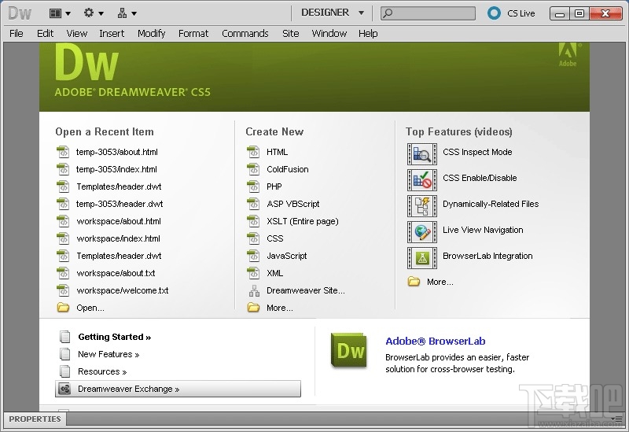Open the Site menu
629x432 pixels.
coord(290,33)
